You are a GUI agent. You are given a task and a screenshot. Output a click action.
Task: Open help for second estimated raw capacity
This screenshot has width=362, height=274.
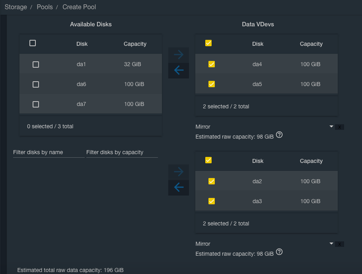[279, 252]
